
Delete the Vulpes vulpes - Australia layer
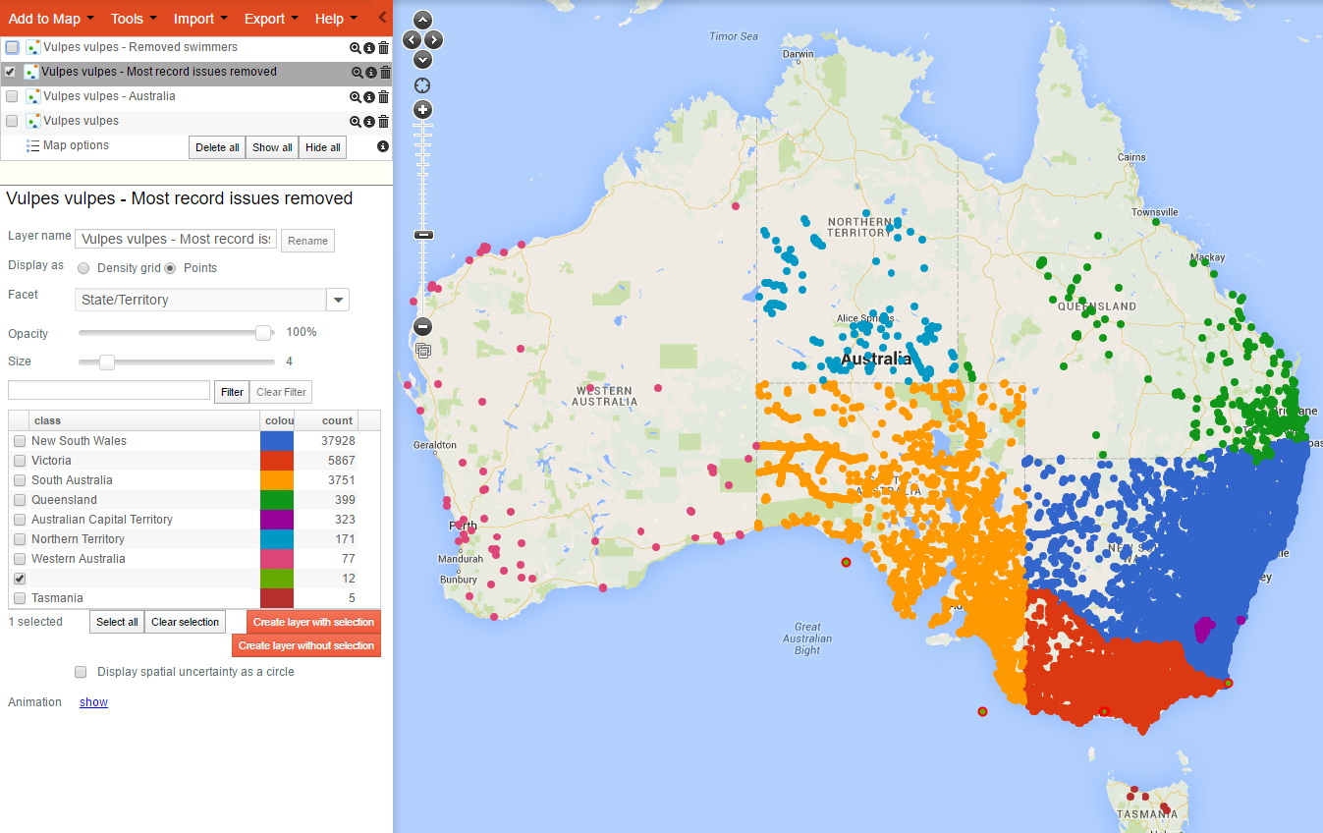point(383,97)
